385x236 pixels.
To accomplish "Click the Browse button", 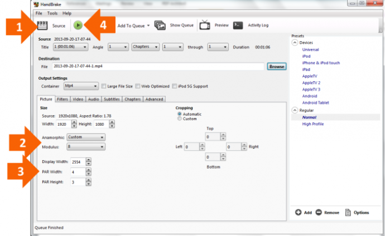I will [x=277, y=66].
